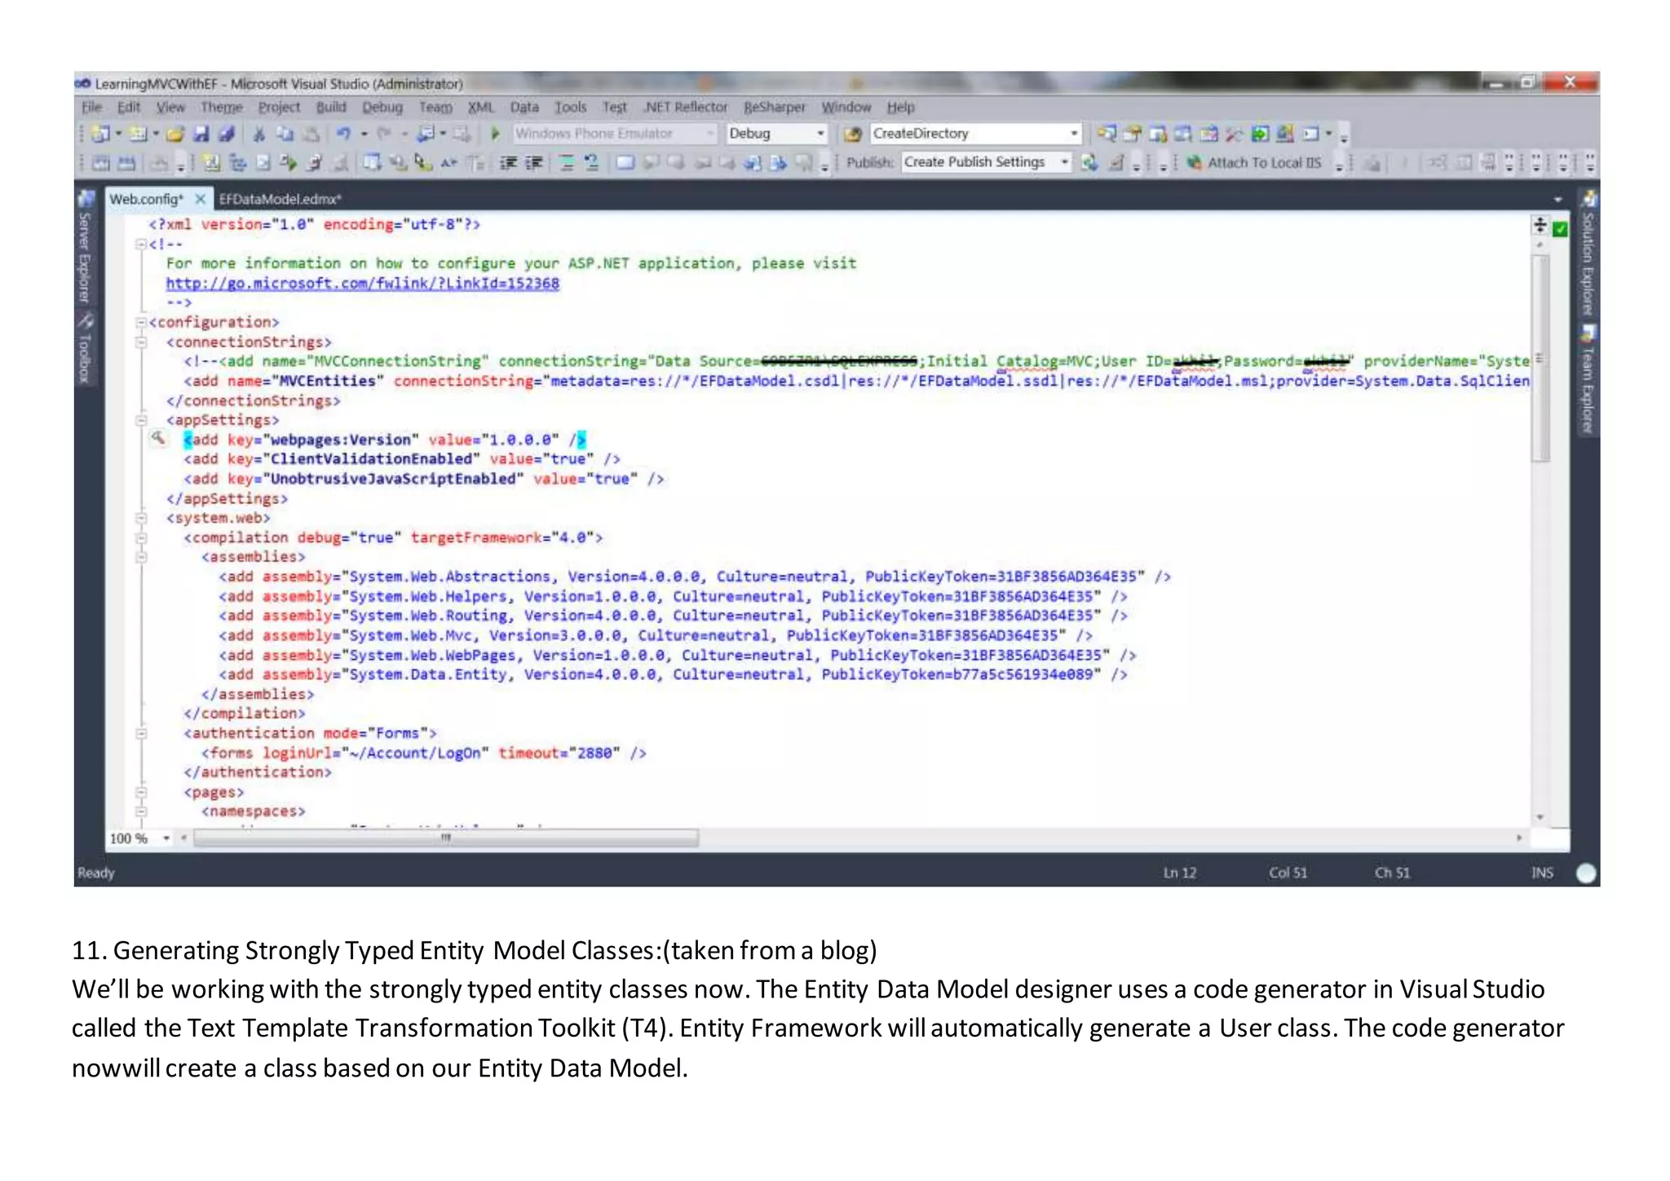
Task: Open the Window menu
Action: click(846, 108)
